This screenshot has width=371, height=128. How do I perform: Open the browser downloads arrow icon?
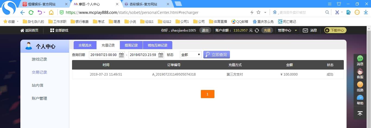(366, 13)
